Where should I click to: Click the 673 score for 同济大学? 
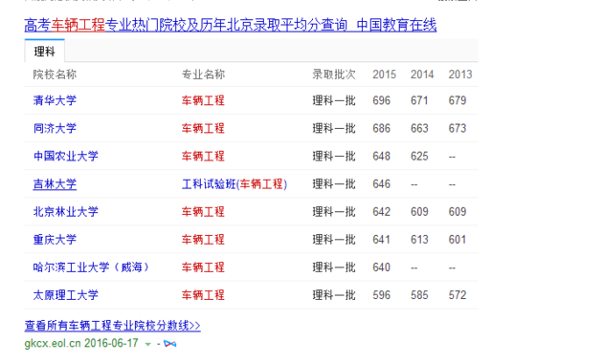[x=458, y=128]
